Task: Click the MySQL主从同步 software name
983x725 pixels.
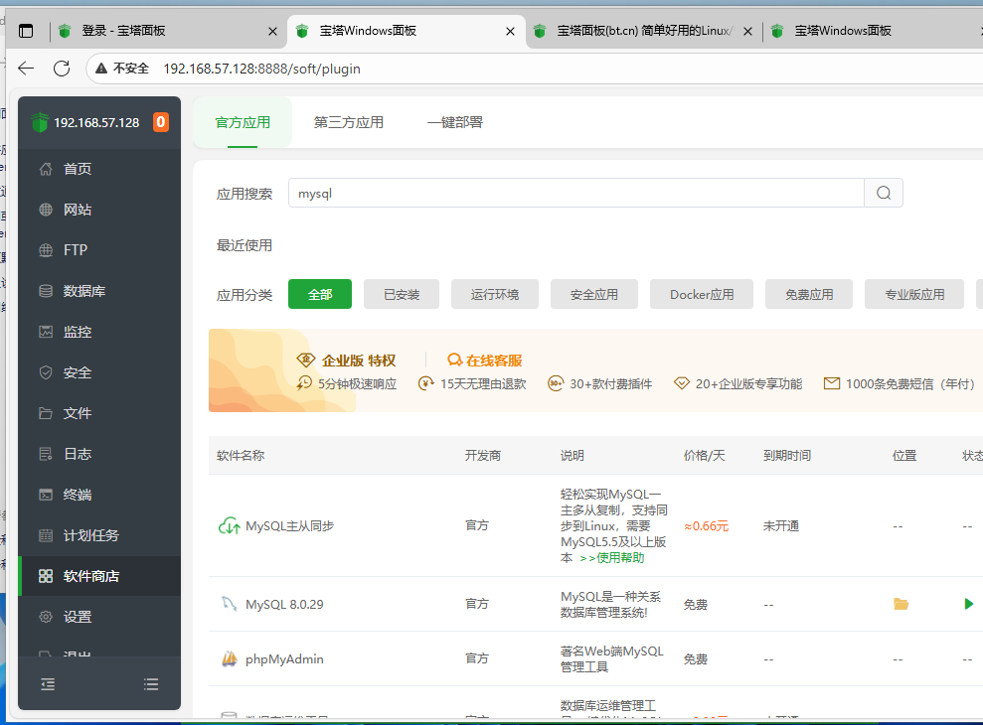Action: pos(289,525)
